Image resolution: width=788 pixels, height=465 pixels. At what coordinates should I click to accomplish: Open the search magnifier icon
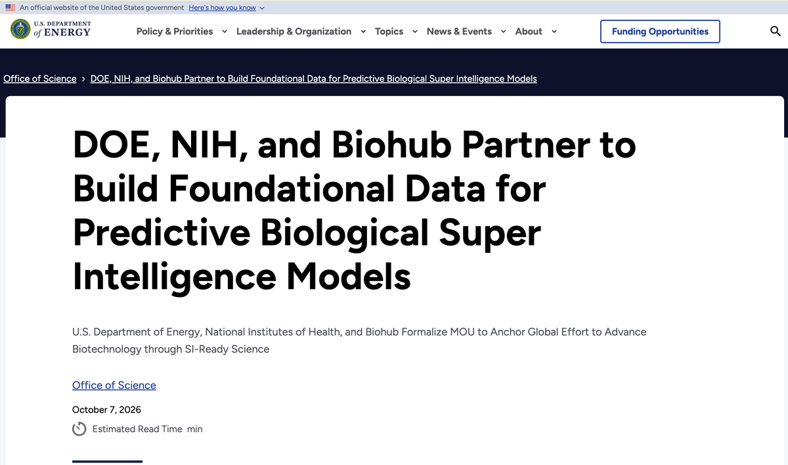click(776, 32)
